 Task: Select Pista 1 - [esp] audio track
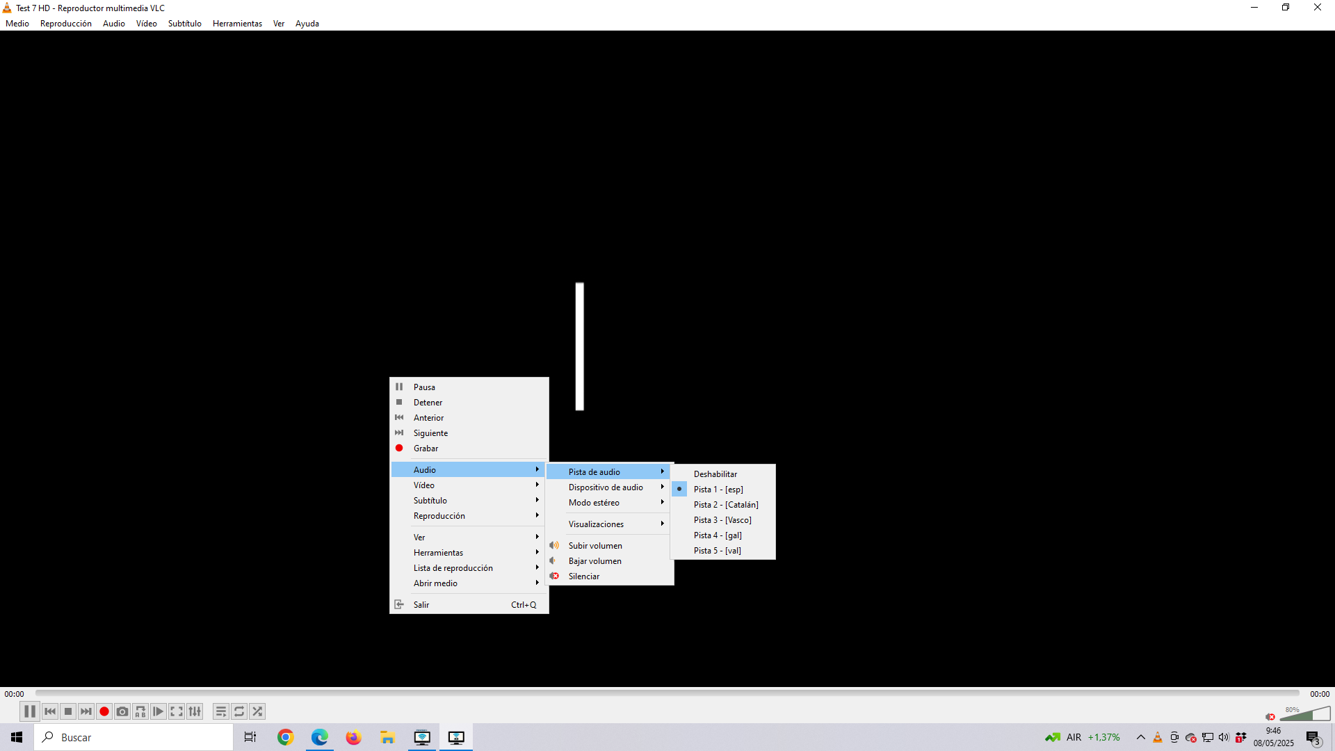[723, 490]
